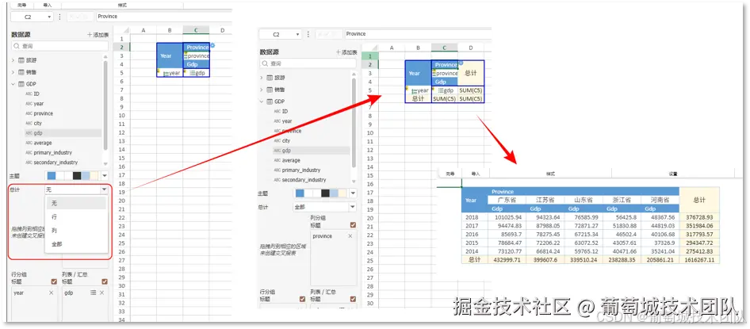Expand the 旅游 node in left panel
The height and width of the screenshot is (329, 750).
(x=13, y=60)
